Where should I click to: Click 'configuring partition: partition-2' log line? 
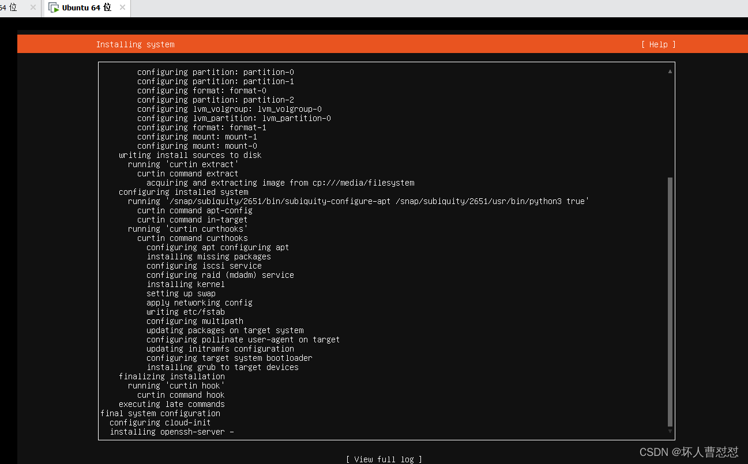point(216,100)
